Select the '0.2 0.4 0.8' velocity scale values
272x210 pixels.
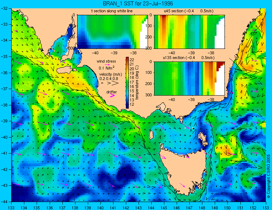pyautogui.click(x=109, y=79)
